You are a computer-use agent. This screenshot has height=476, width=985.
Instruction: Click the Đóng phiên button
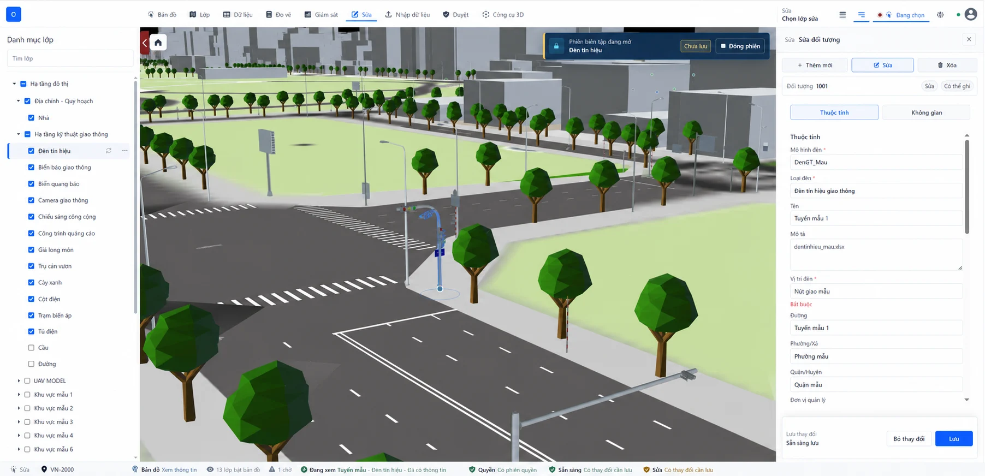(x=740, y=46)
